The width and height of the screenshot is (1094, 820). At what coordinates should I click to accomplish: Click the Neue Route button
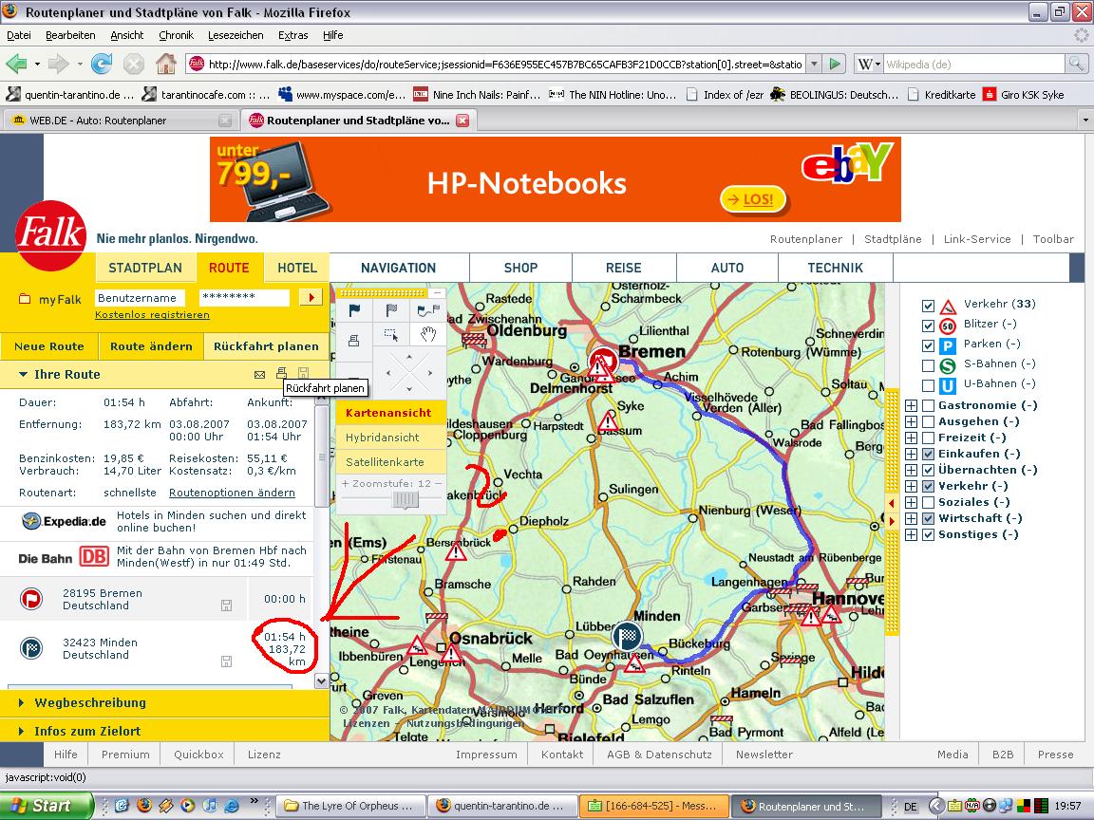[48, 346]
